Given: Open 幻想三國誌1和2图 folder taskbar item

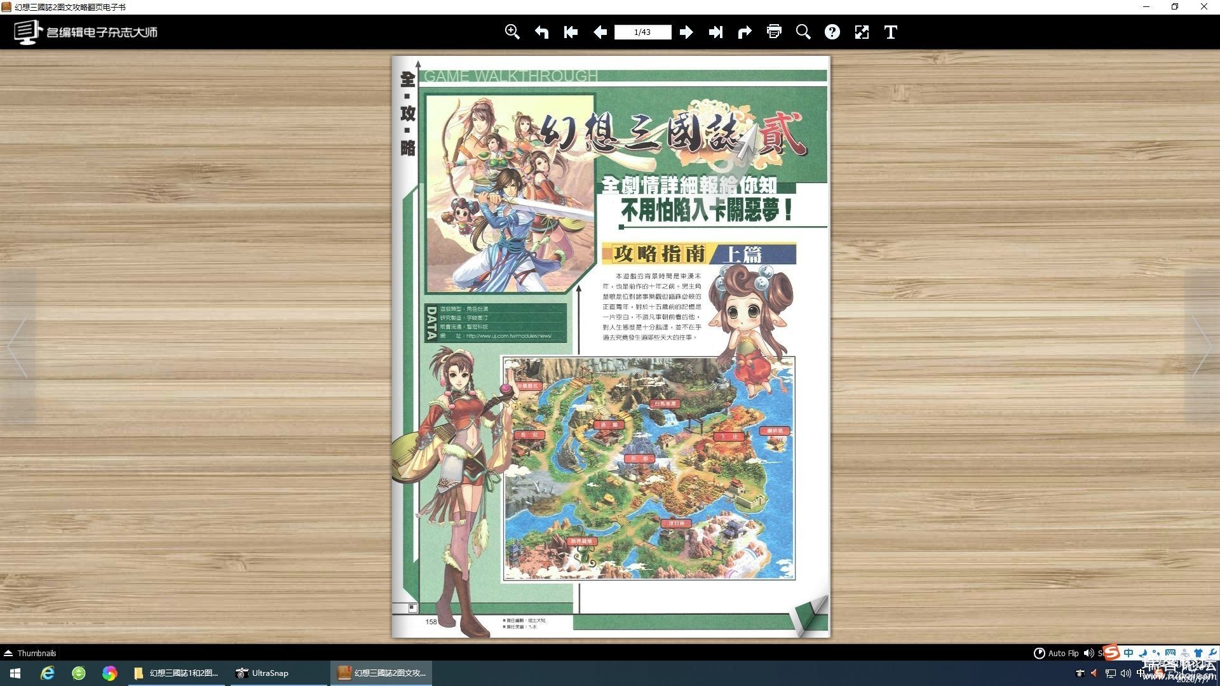Looking at the screenshot, I should (177, 673).
